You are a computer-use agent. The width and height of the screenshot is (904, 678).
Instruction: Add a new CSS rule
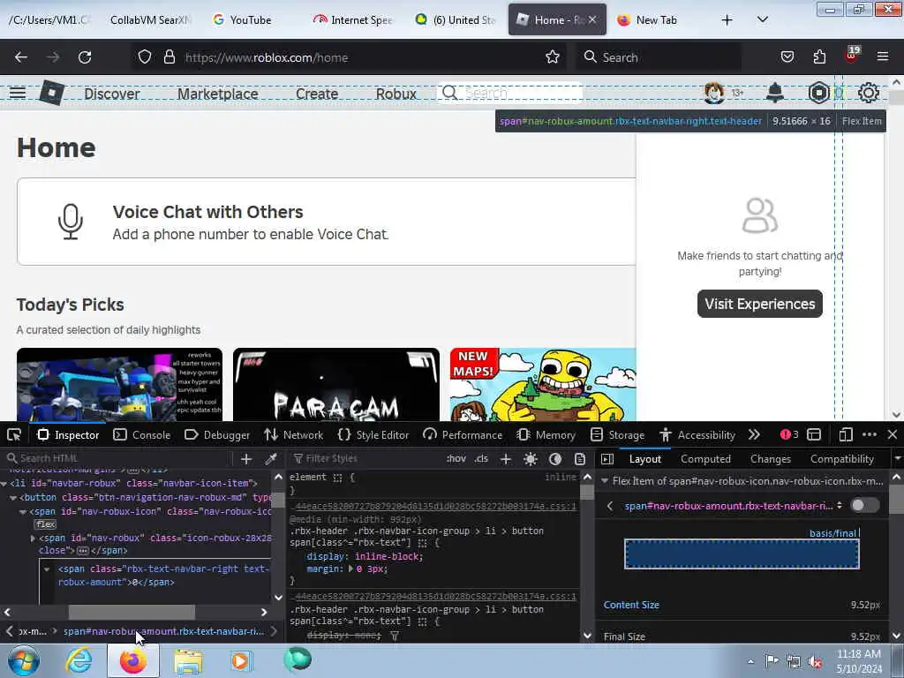pos(506,459)
